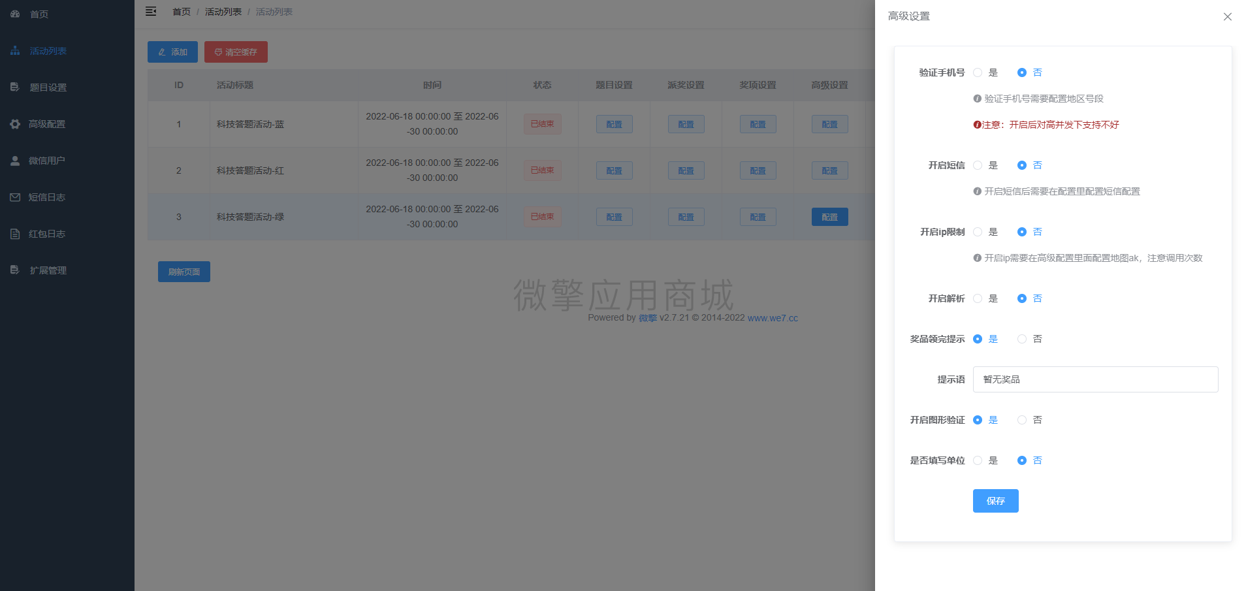Viewport: 1246px width, 591px height.
Task: Click the 微信用户 person icon
Action: tap(15, 160)
